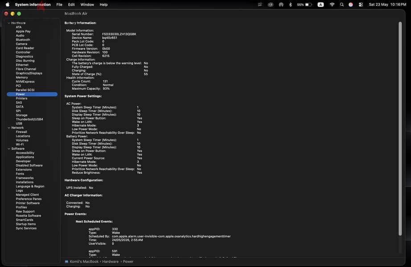Select Ethernet in the sidebar
Screen dimensions: 411x267
[22, 65]
